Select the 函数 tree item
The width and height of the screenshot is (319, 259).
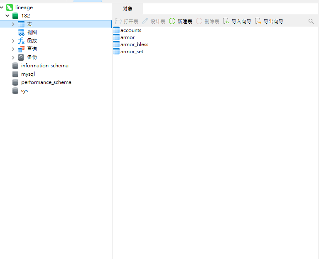point(32,40)
